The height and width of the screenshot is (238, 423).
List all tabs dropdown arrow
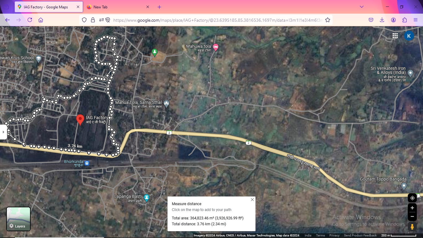[361, 7]
